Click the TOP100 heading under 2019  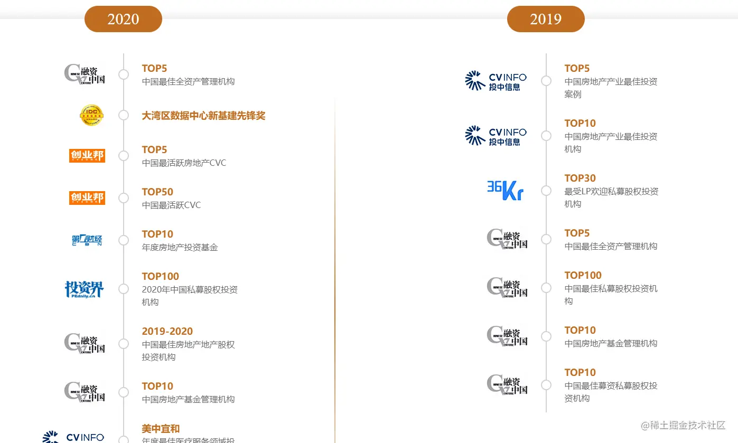coord(583,275)
